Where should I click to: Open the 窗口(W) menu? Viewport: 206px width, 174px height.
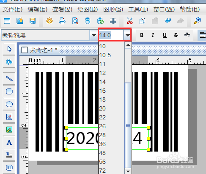(x=164, y=9)
